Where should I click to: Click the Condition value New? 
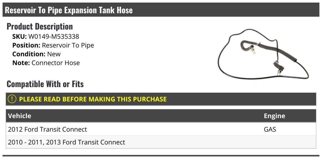(54, 54)
